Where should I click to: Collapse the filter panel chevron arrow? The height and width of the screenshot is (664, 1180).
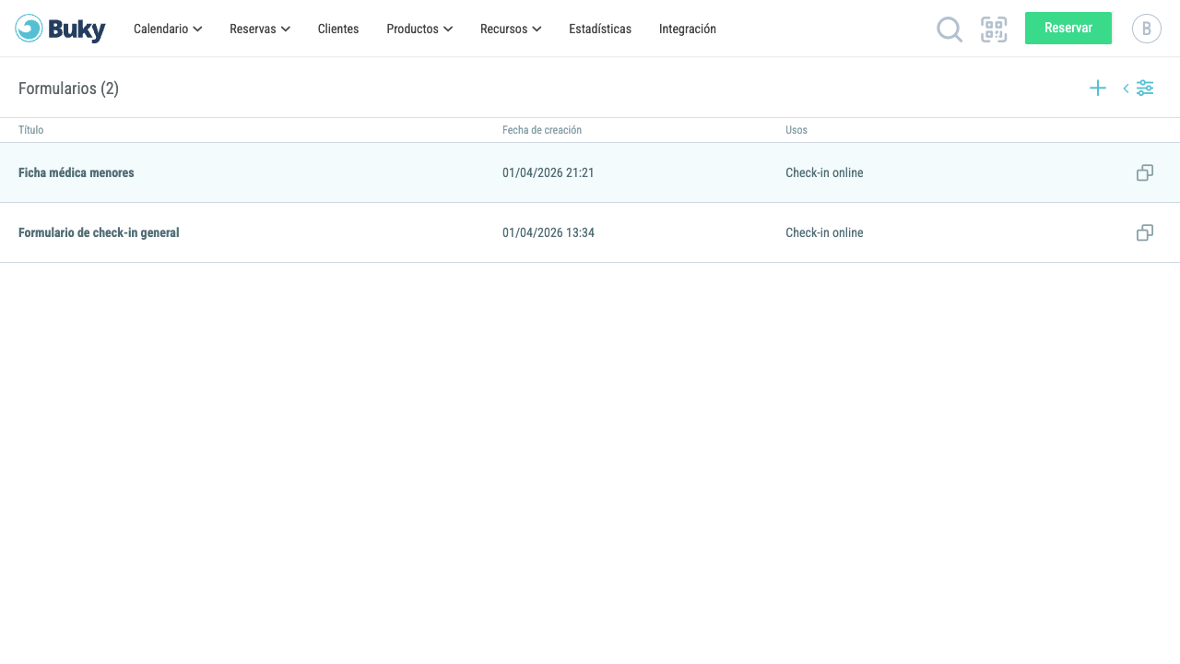(x=1126, y=89)
